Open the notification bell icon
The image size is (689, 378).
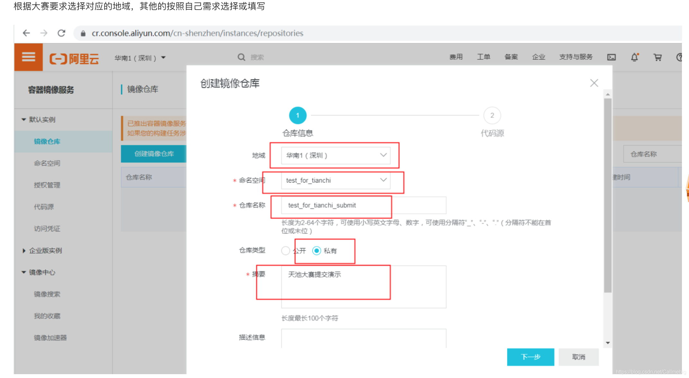(634, 57)
